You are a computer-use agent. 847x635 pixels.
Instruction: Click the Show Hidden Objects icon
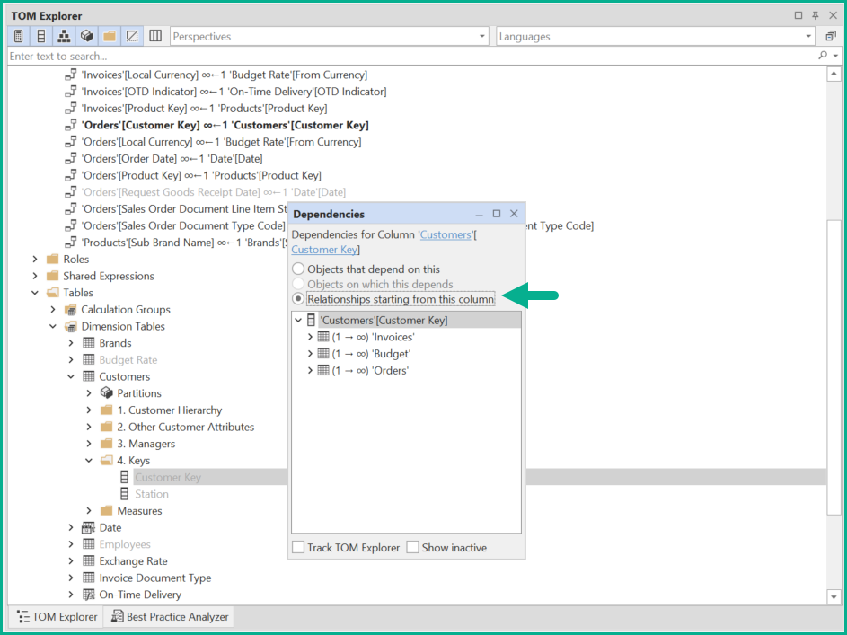pyautogui.click(x=131, y=36)
